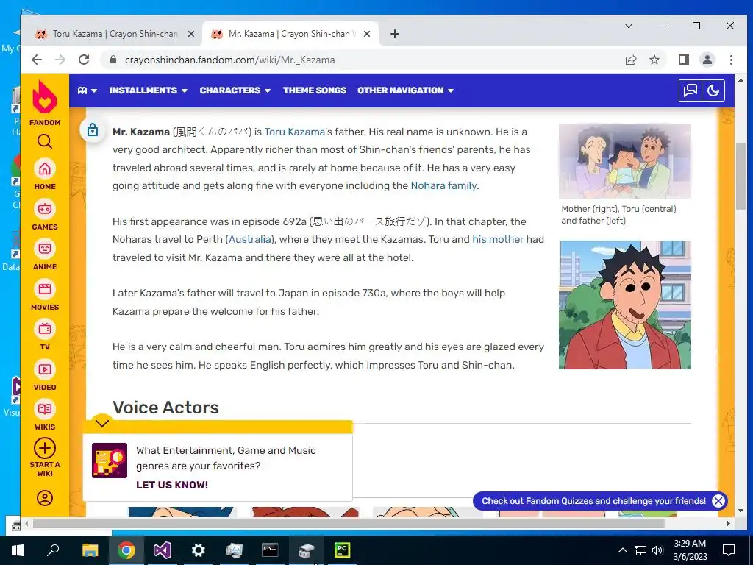Follow the Nohara family link
Viewport: 753px width, 565px height.
tap(443, 185)
